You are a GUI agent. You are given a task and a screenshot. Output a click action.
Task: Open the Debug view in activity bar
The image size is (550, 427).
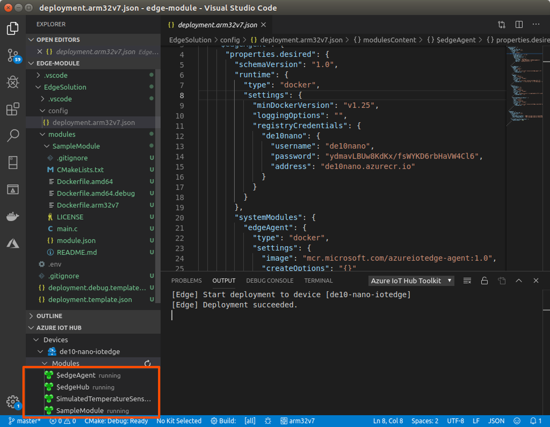pyautogui.click(x=13, y=82)
